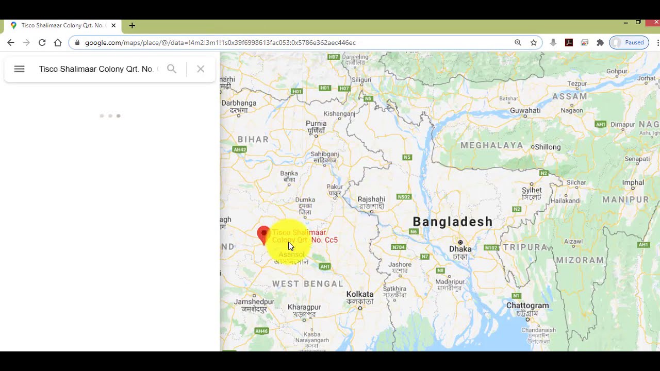Open a new tab with the plus button
Screen dimensions: 660x371
[x=132, y=25]
